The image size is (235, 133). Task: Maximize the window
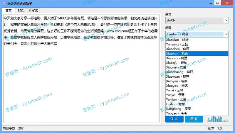pyautogui.click(x=217, y=3)
